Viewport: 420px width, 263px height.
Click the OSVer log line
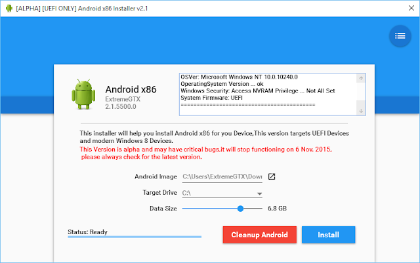coord(239,77)
